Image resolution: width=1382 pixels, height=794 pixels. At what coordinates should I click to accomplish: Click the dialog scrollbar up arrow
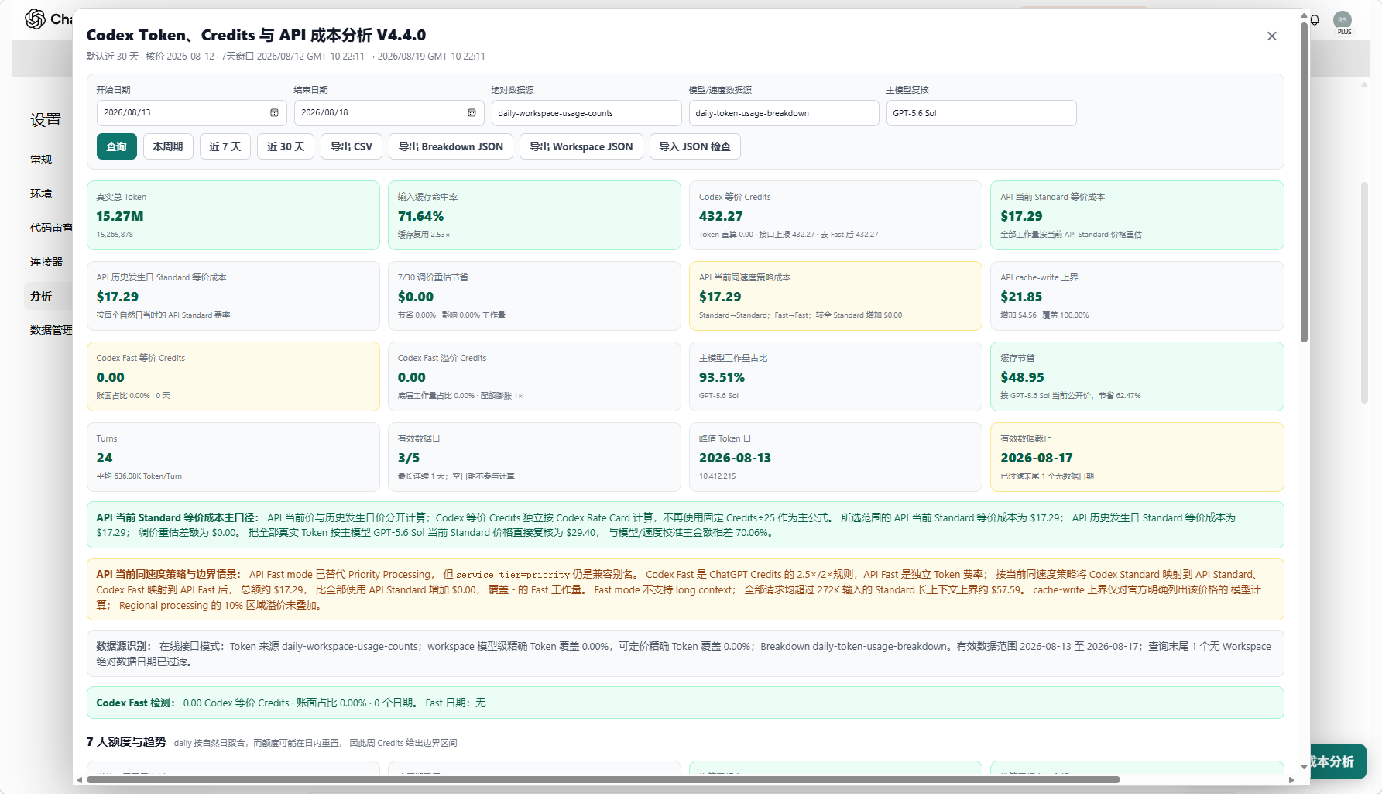point(1304,16)
